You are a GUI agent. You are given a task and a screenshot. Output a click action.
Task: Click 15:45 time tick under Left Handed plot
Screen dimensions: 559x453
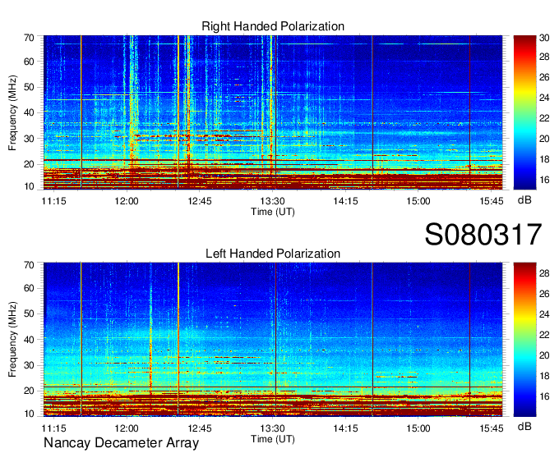[x=492, y=428]
